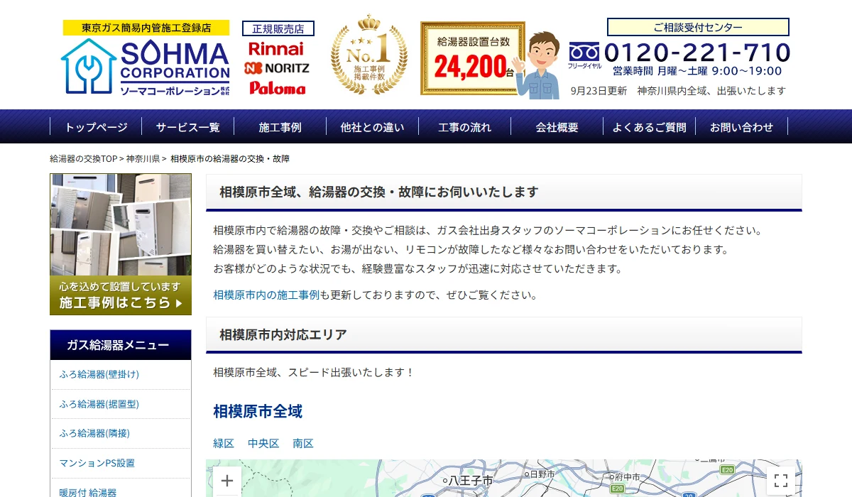
Task: Open the 他社との違い menu item
Action: click(373, 127)
